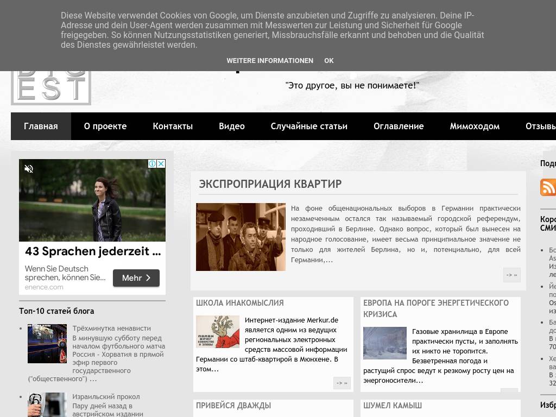Open the 'Случайные статьи' menu item
This screenshot has width=556, height=417.
309,126
